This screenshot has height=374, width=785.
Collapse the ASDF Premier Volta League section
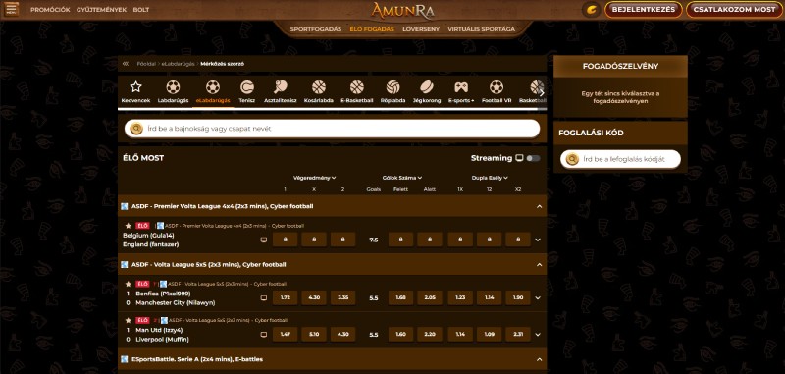539,206
